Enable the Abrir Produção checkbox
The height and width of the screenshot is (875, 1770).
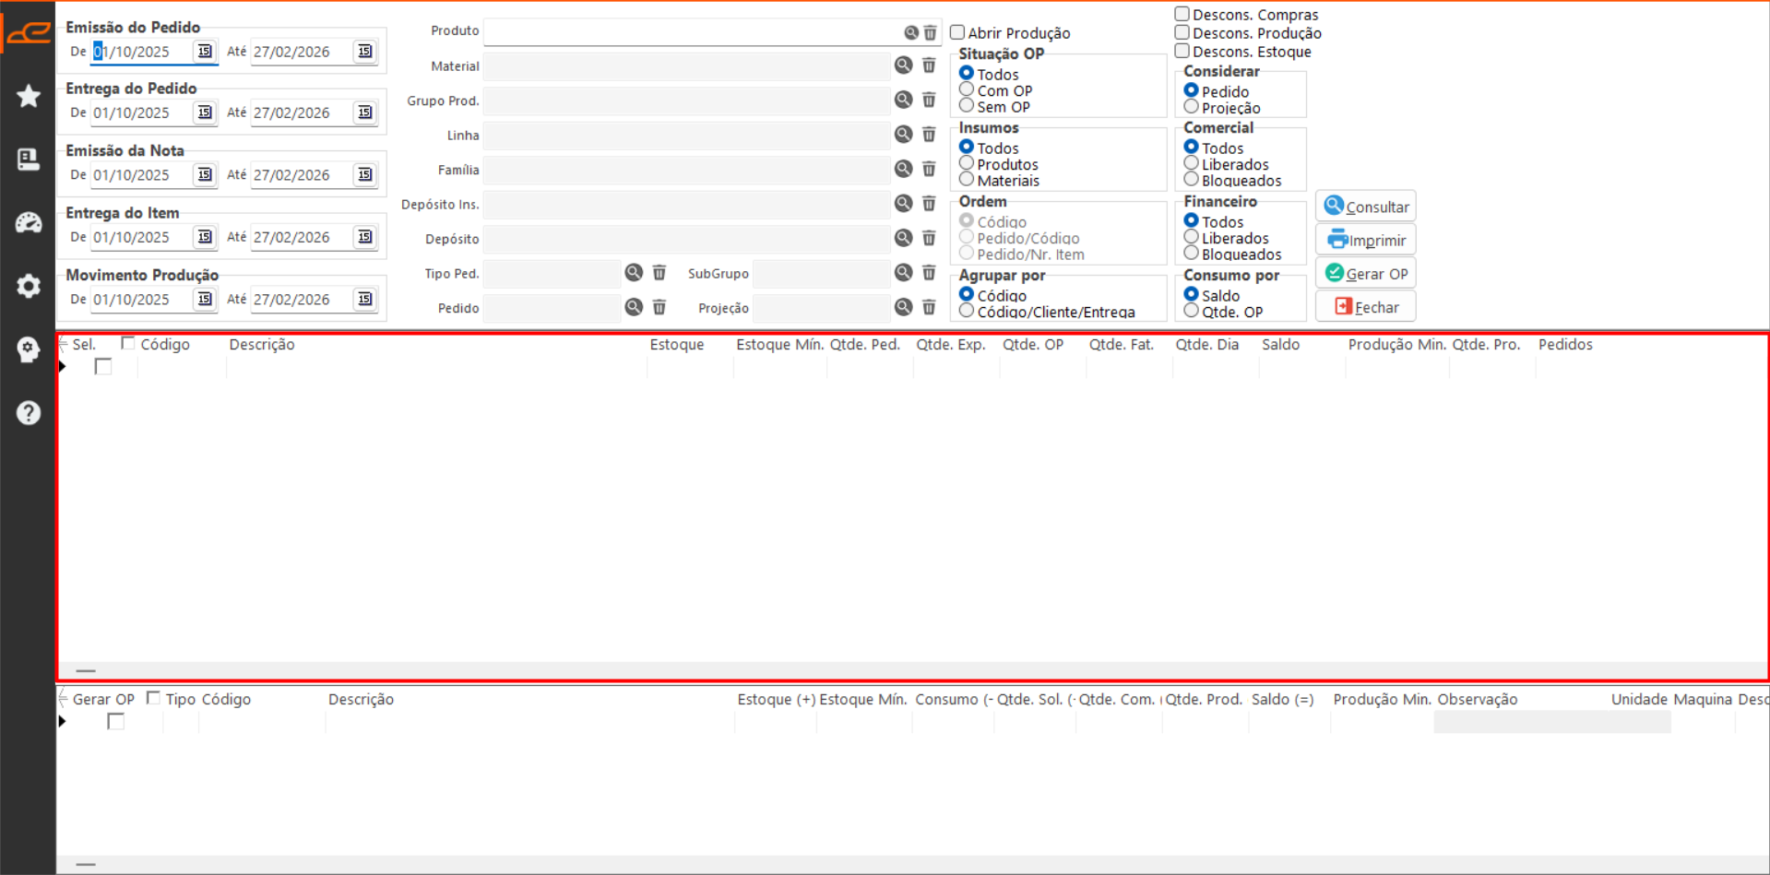(957, 32)
